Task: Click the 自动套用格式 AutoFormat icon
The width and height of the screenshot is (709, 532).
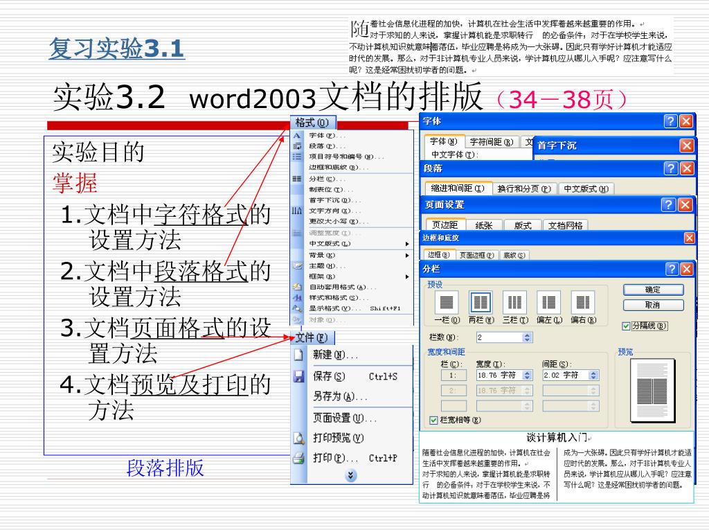Action: [297, 287]
